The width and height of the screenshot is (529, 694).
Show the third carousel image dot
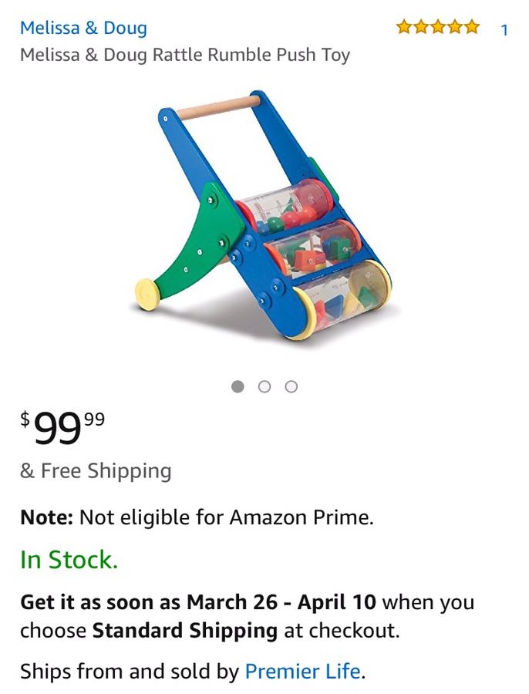(x=291, y=386)
